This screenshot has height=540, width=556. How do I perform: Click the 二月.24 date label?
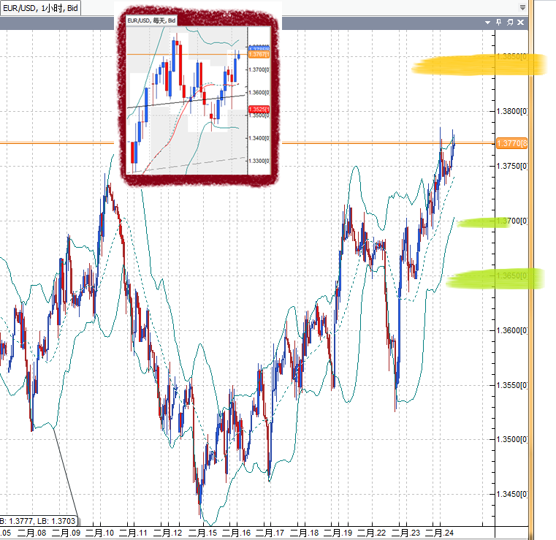(x=439, y=533)
